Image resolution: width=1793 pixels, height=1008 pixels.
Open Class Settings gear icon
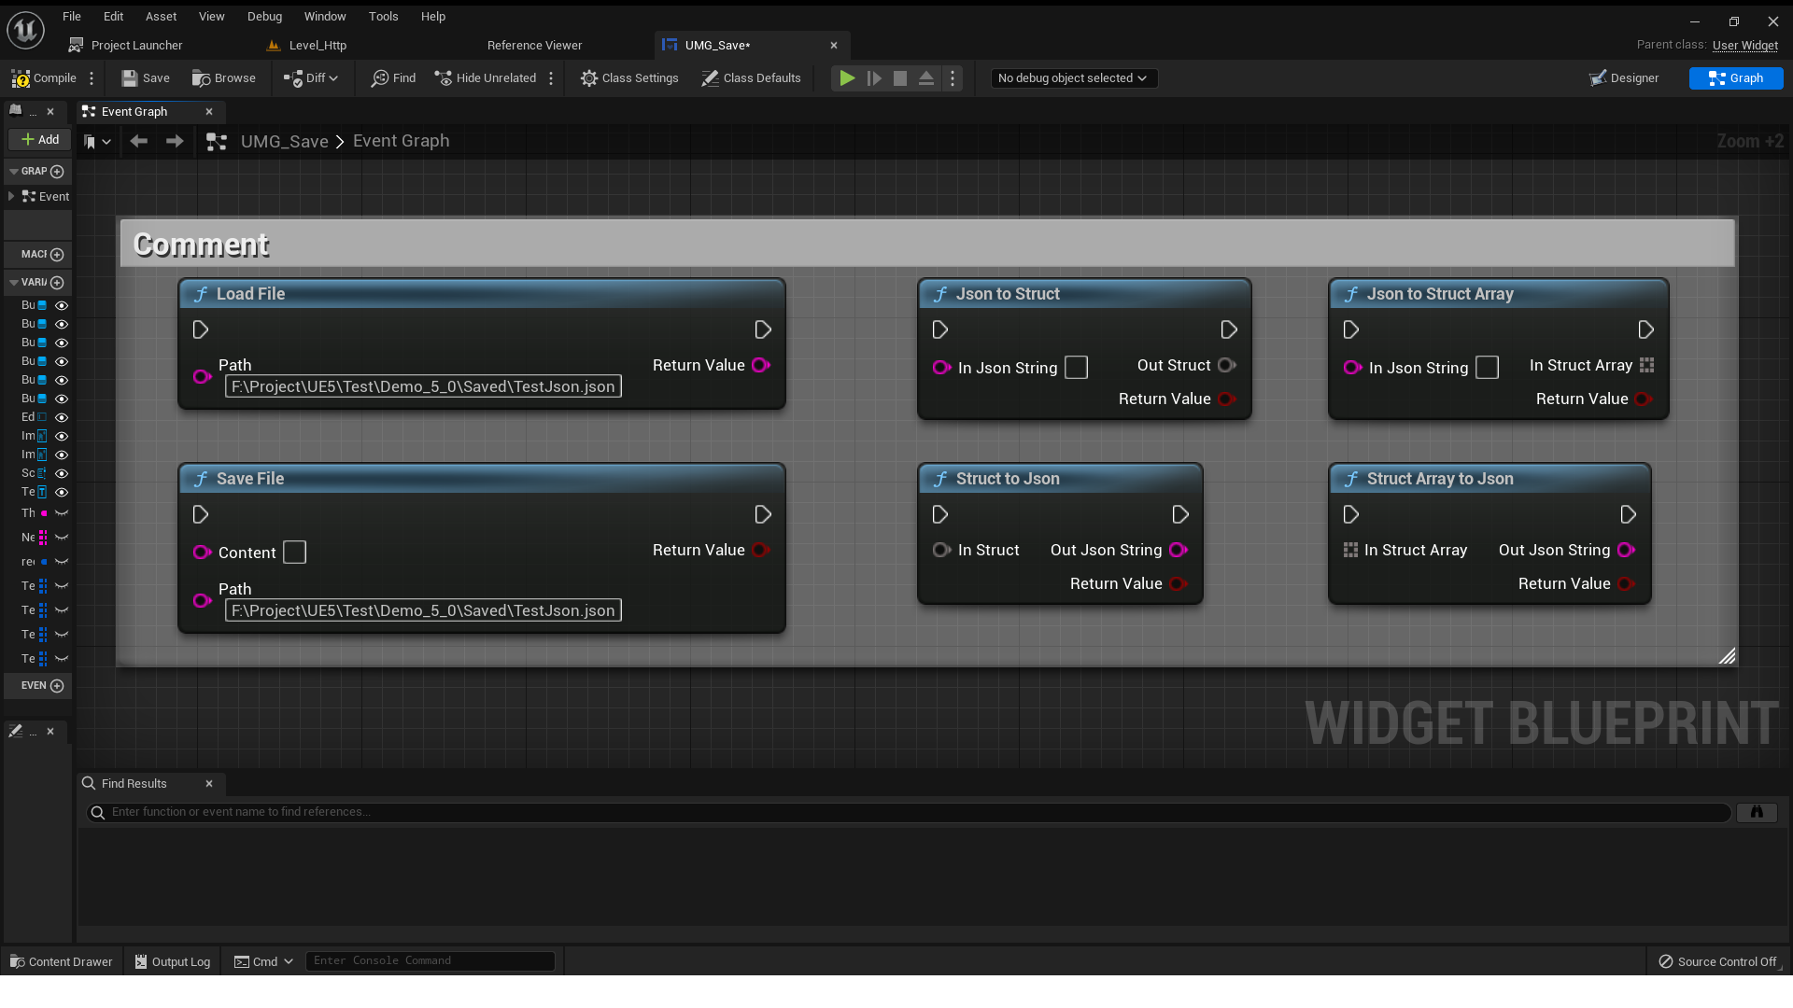click(x=588, y=78)
